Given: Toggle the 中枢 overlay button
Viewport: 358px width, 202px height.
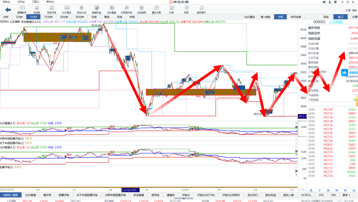Looking at the screenshot, I should [280, 17].
